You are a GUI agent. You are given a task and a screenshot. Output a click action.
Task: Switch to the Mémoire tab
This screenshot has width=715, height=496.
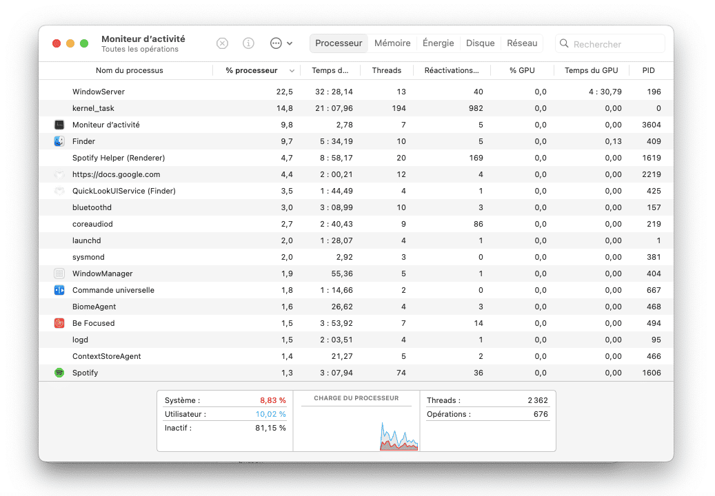(392, 43)
